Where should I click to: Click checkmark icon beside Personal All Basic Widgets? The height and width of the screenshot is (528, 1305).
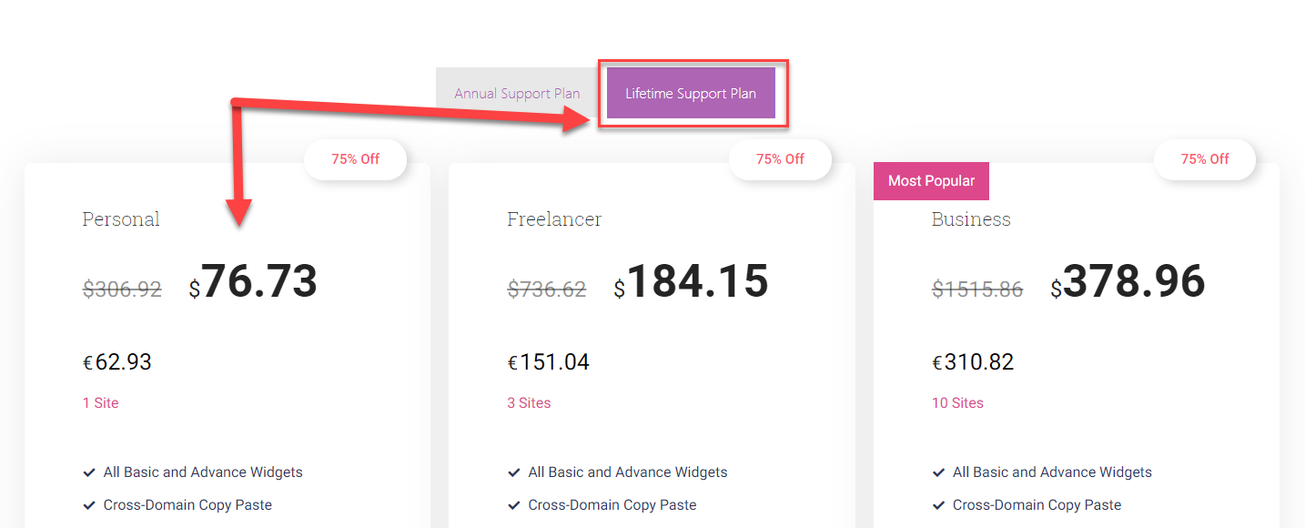(89, 472)
